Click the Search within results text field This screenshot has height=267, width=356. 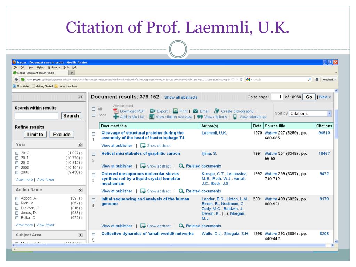point(37,115)
